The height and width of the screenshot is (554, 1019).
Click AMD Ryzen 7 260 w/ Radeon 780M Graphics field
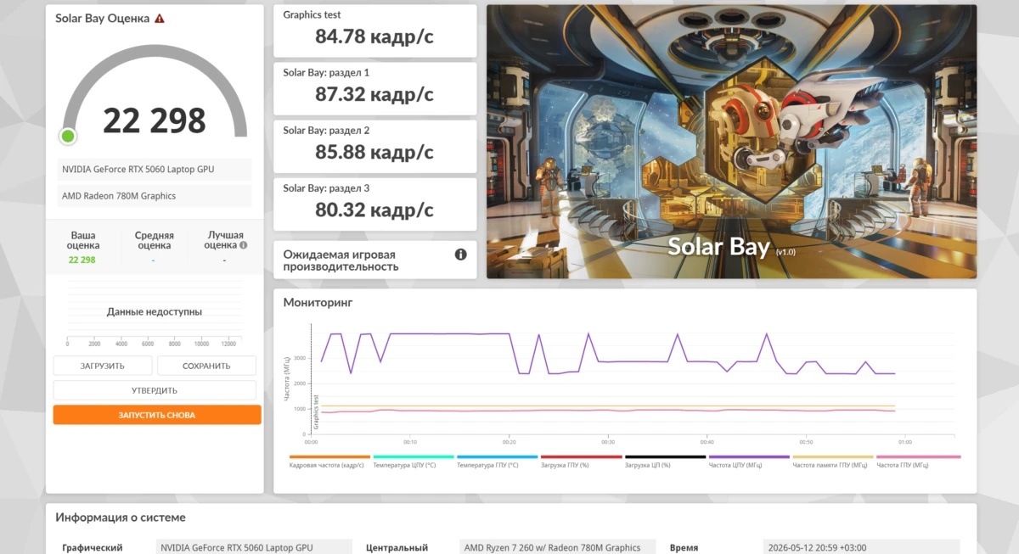click(557, 547)
